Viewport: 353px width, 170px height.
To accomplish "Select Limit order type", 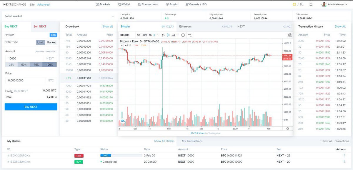I will tap(41, 42).
